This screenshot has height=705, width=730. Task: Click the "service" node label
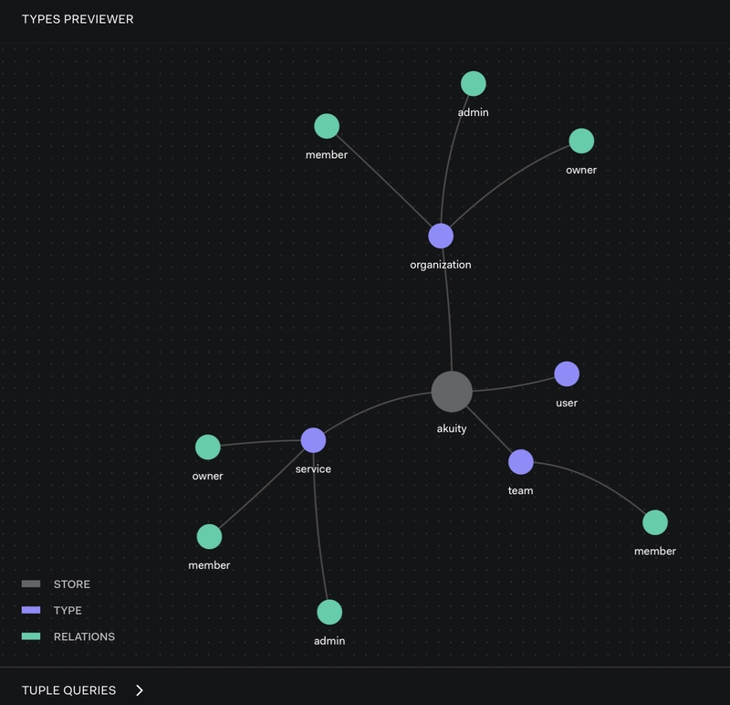point(313,468)
